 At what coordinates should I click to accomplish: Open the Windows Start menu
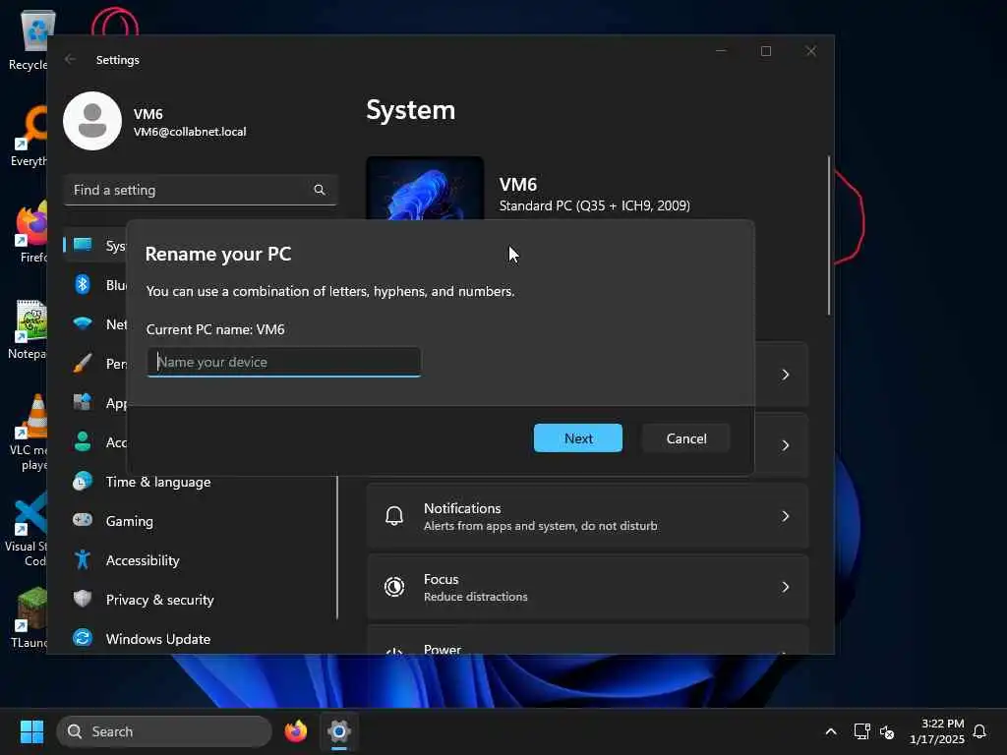(31, 731)
